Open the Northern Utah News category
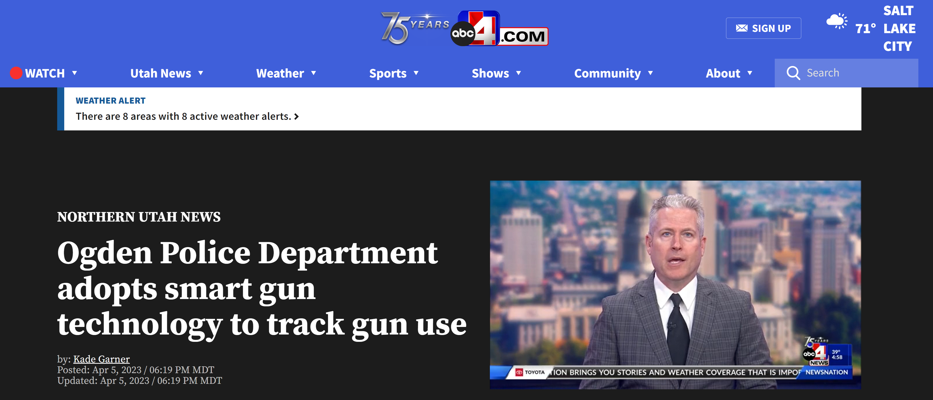This screenshot has height=400, width=933. click(139, 217)
